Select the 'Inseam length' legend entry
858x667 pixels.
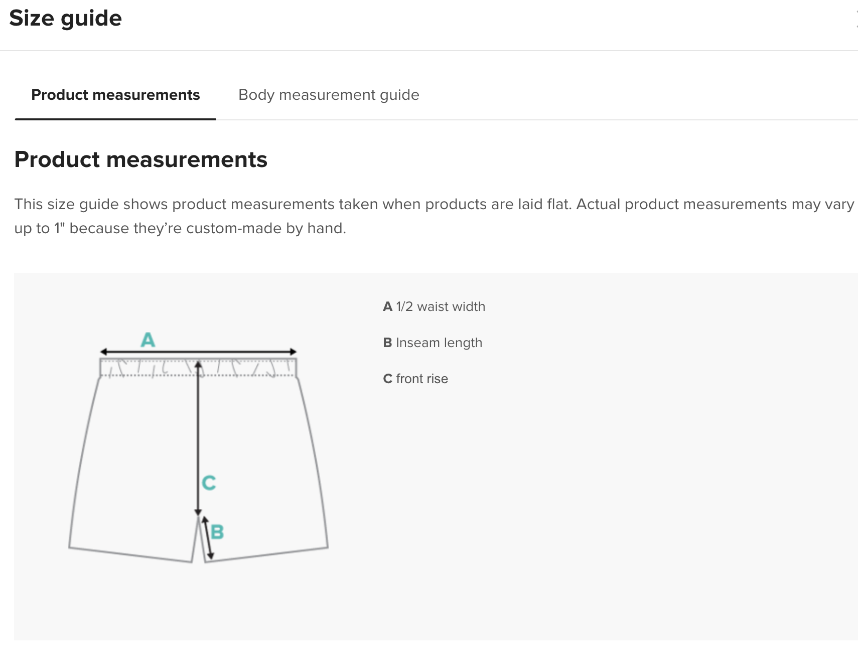pyautogui.click(x=433, y=343)
